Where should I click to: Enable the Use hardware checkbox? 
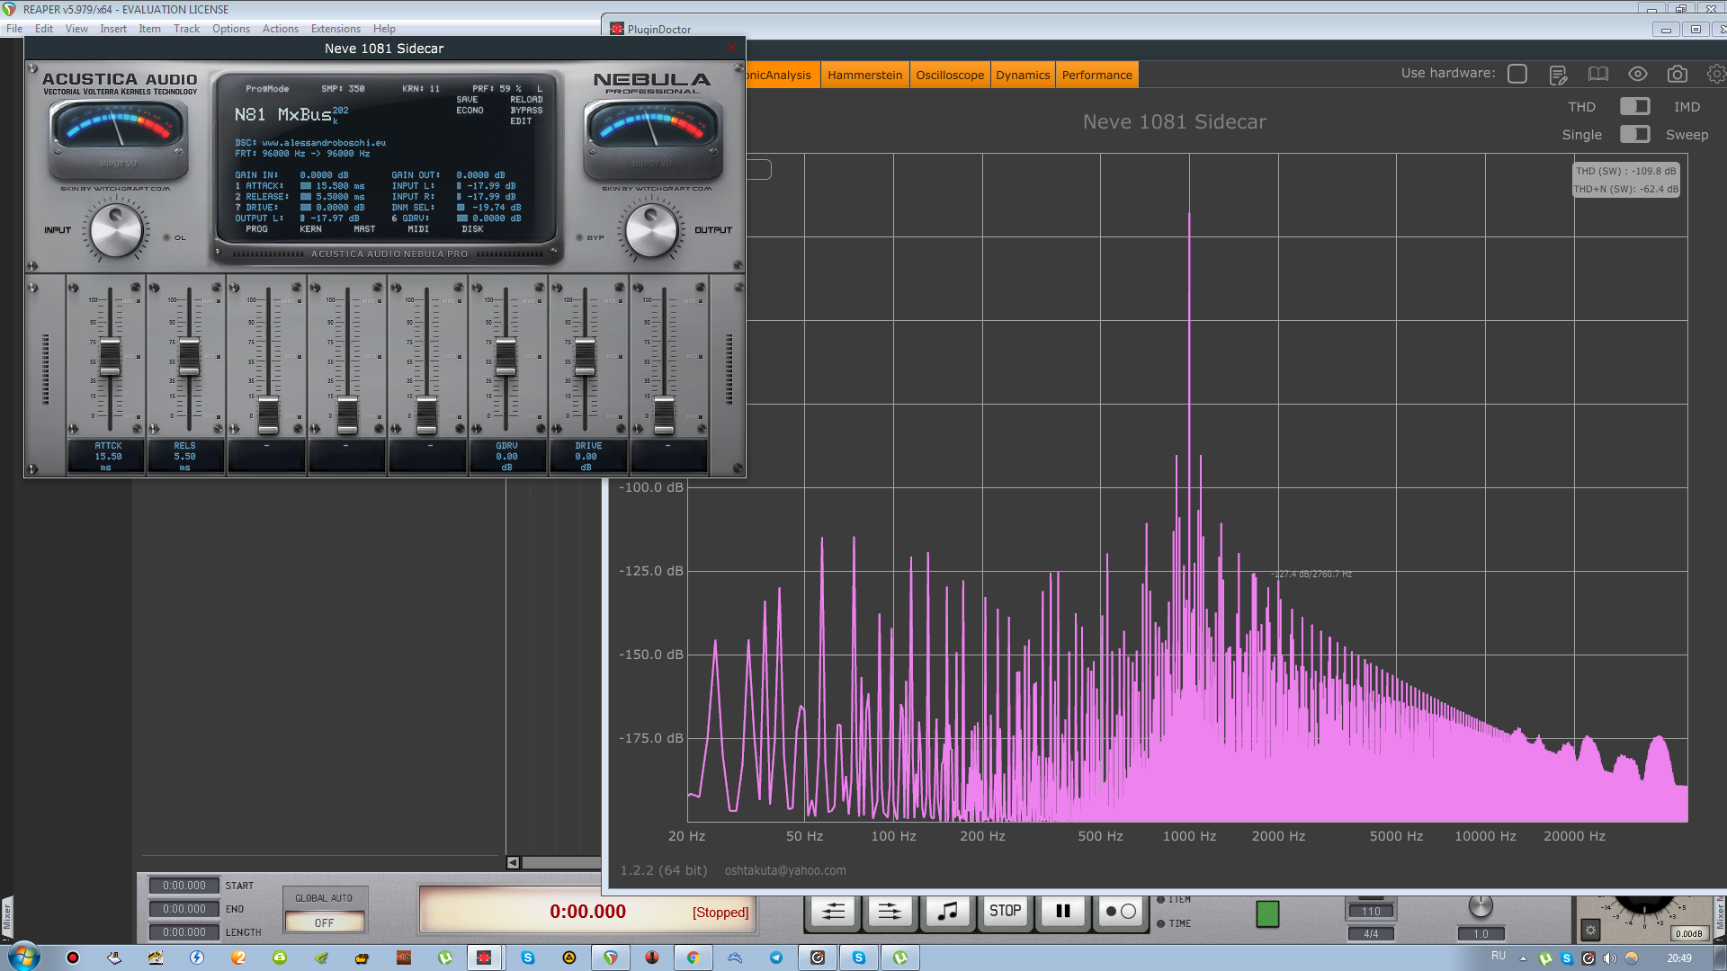[1517, 74]
